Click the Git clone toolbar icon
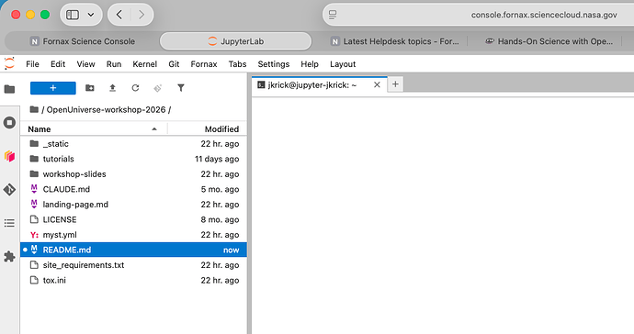The height and width of the screenshot is (334, 634). [x=158, y=88]
